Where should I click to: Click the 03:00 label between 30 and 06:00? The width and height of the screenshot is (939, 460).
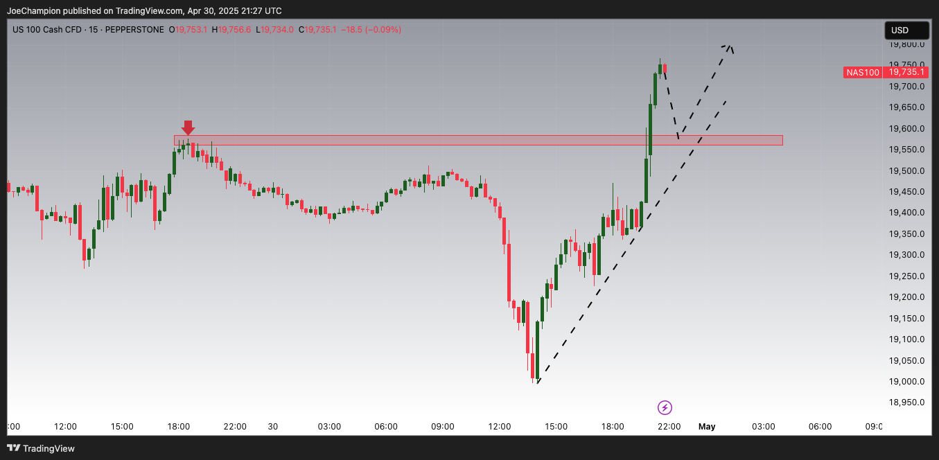[x=329, y=427]
